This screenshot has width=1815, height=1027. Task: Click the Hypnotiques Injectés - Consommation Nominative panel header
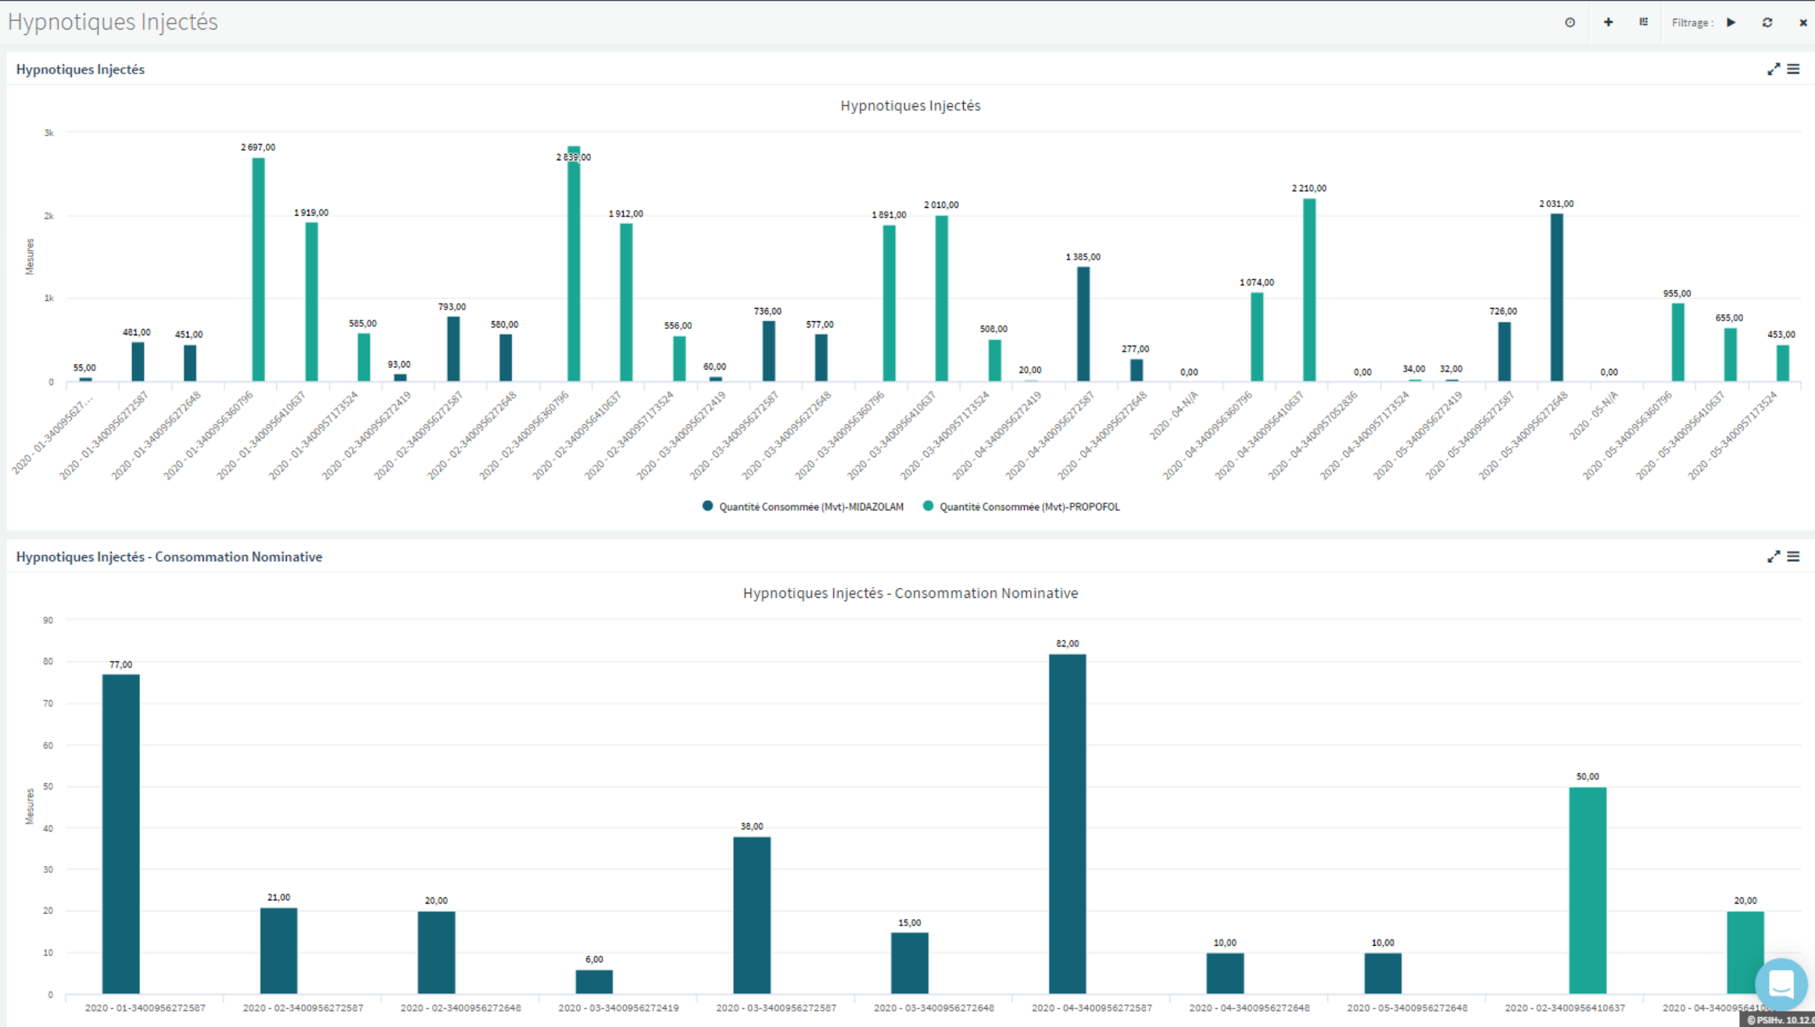(x=169, y=556)
